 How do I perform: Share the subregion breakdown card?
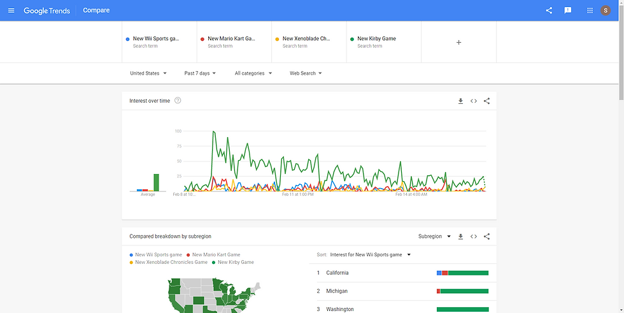(486, 237)
